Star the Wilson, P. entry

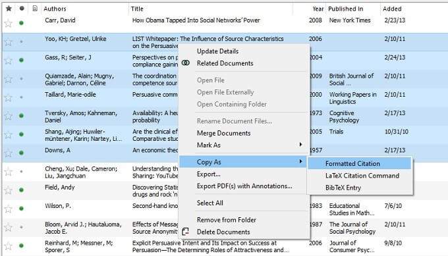tap(9, 209)
